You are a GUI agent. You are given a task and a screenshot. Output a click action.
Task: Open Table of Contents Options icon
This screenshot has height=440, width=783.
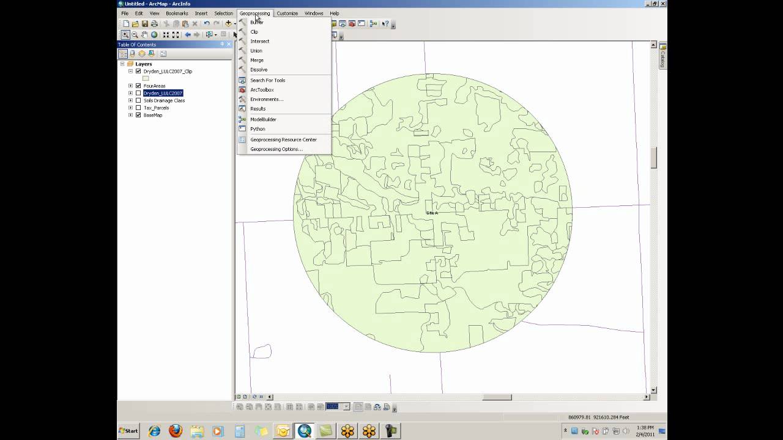(x=163, y=54)
